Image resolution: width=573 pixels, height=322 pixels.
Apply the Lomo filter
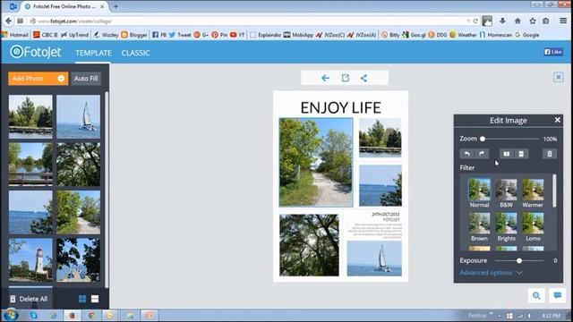pyautogui.click(x=533, y=226)
